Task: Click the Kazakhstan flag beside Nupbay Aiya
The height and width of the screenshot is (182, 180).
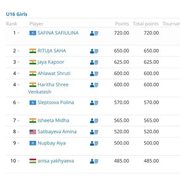Action: (33, 143)
